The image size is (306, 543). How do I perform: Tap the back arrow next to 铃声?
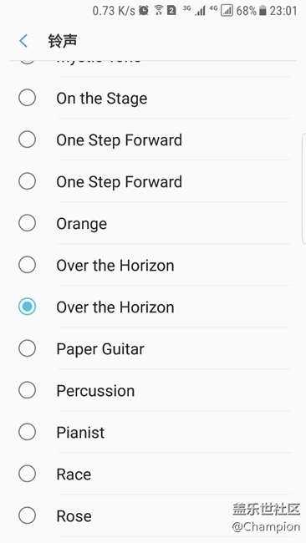pos(23,41)
